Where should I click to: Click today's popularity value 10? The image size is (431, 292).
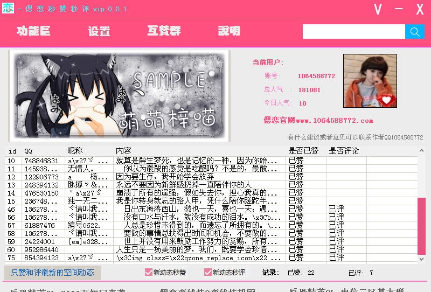tap(302, 103)
